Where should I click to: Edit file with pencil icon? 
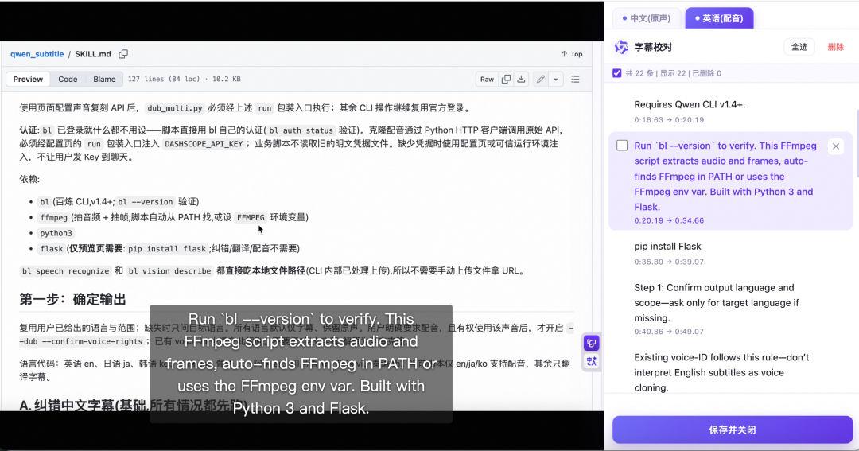(541, 79)
